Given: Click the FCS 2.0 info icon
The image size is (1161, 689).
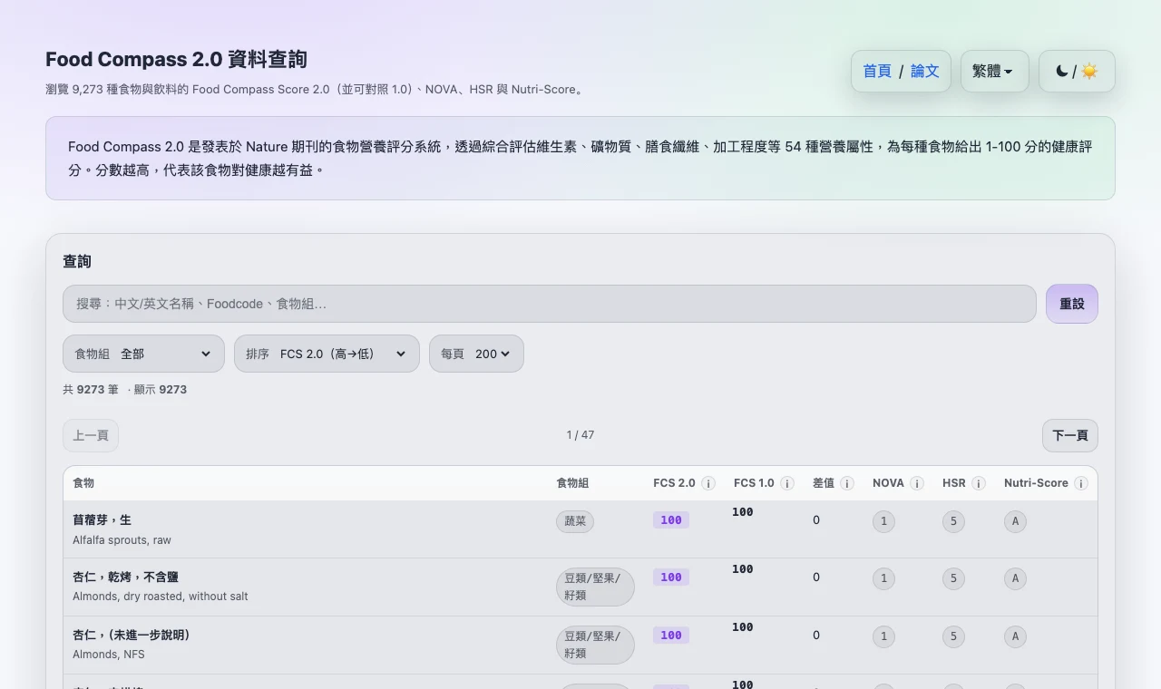Looking at the screenshot, I should 708,483.
